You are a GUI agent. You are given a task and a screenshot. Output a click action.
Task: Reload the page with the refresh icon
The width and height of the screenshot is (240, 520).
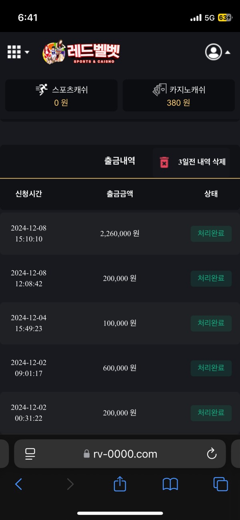(x=212, y=454)
